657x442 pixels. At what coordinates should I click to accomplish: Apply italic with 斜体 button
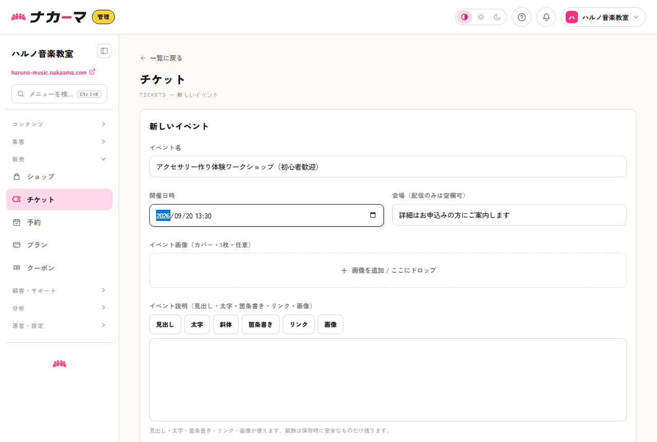(226, 324)
